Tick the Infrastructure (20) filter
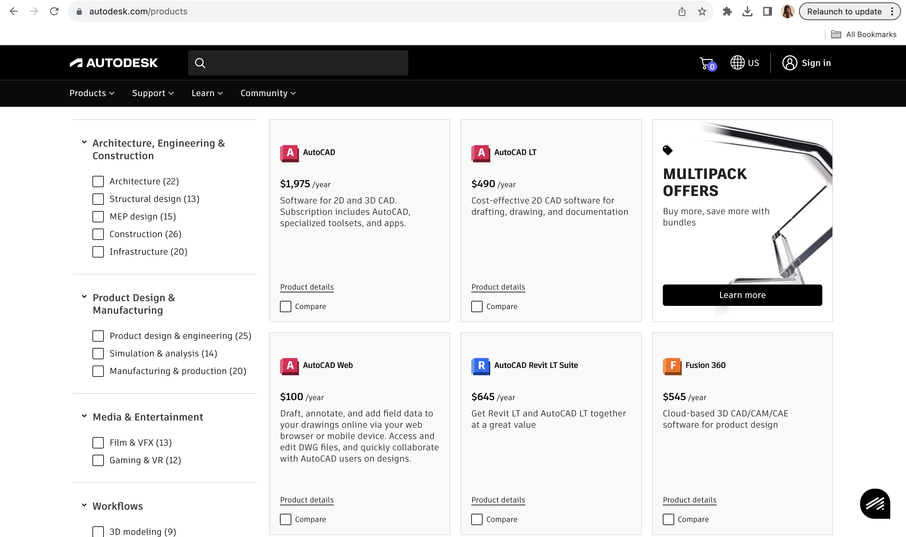Image resolution: width=906 pixels, height=537 pixels. [98, 252]
